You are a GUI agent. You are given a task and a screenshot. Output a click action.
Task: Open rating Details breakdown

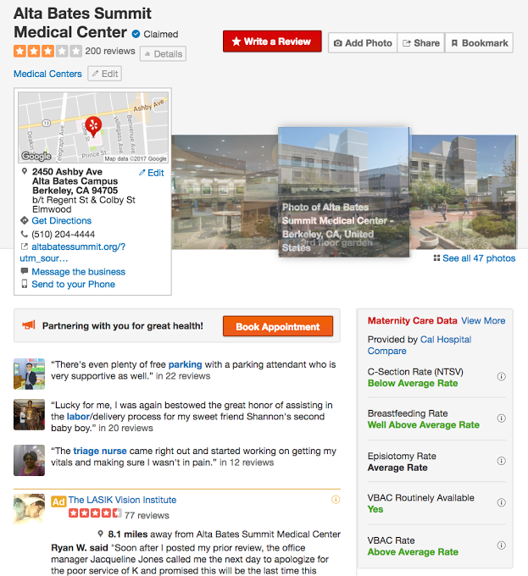click(x=163, y=54)
